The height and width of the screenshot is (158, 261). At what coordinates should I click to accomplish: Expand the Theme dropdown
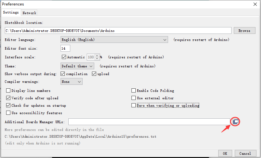(x=77, y=66)
